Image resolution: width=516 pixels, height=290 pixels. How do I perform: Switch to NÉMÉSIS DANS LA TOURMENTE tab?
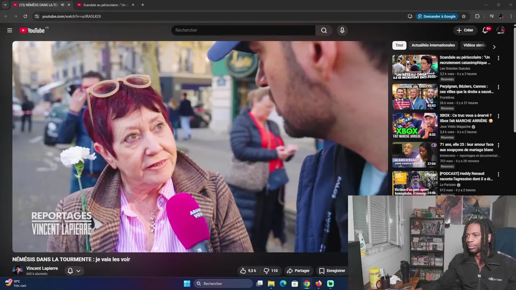coord(38,5)
